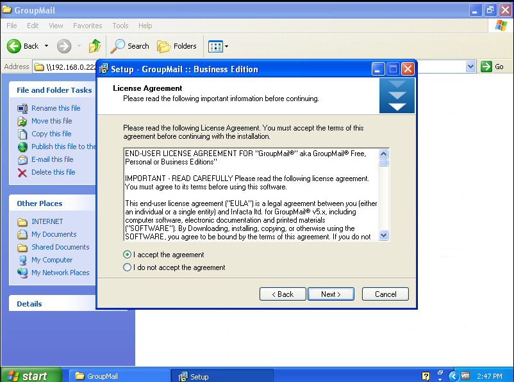Open the Back history dropdown arrow
Viewport: 514px width, 382px height.
point(46,46)
